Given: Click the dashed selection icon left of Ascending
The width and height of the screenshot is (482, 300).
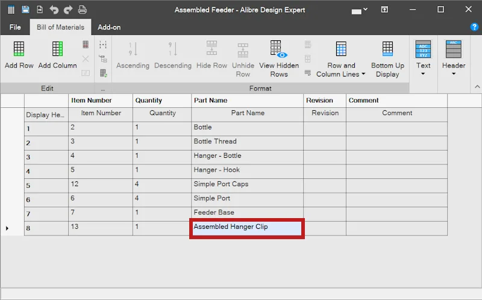Looking at the screenshot, I should (x=103, y=45).
